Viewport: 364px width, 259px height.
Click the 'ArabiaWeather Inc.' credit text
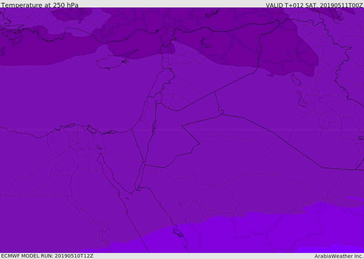339,256
